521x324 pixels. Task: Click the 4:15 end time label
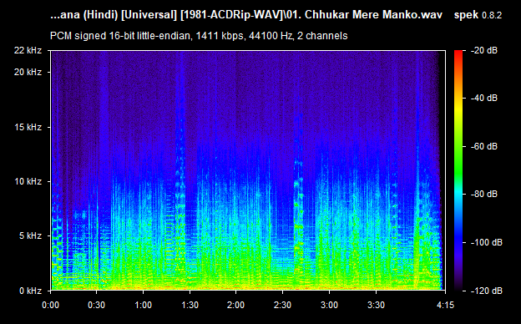pyautogui.click(x=445, y=305)
